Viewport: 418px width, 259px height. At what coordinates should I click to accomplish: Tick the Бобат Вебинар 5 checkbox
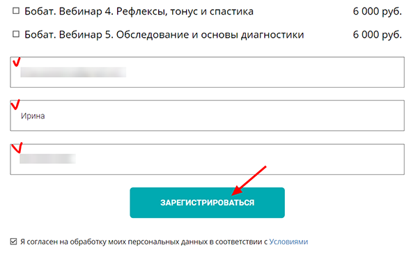tap(16, 34)
